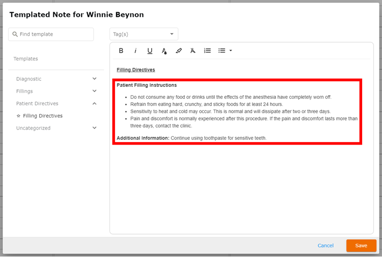Collapse the Patient Directives category
The image size is (382, 257).
pos(95,103)
